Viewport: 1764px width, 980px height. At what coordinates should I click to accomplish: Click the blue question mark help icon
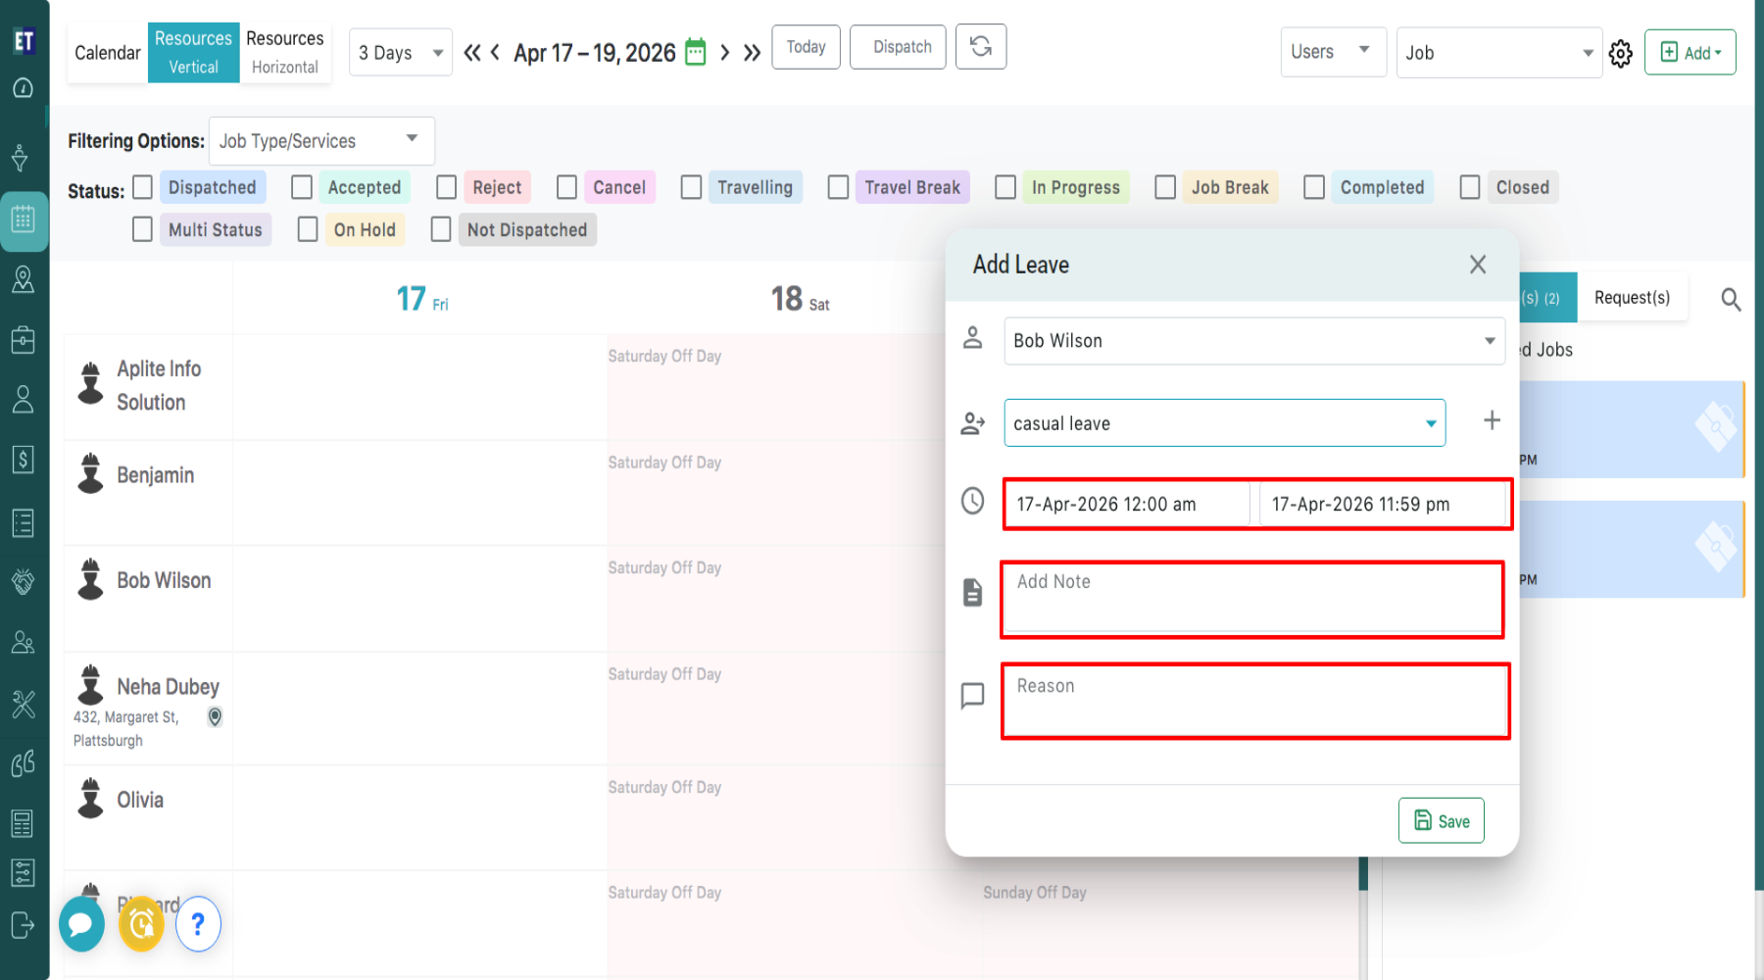[198, 924]
